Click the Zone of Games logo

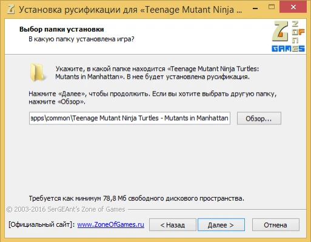(x=288, y=36)
